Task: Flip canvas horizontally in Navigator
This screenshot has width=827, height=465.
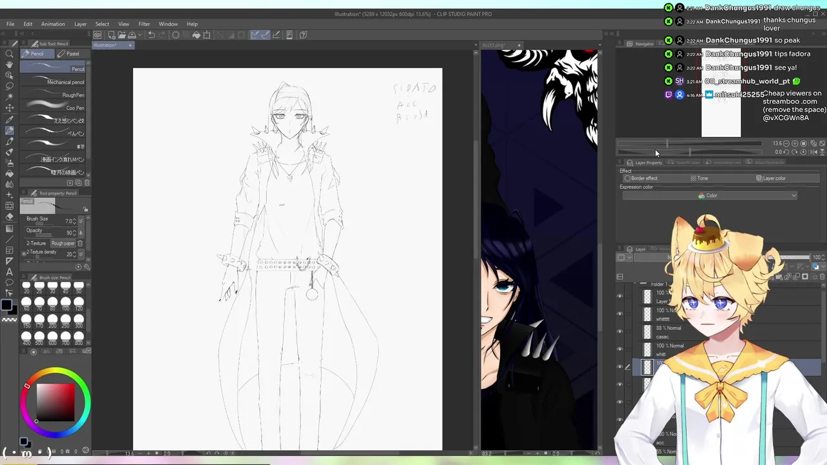Action: point(813,152)
